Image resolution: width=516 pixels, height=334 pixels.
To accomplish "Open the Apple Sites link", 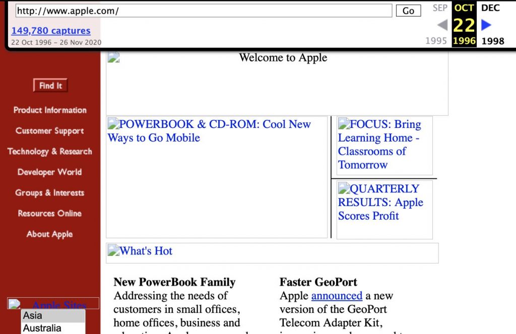I will coord(59,305).
